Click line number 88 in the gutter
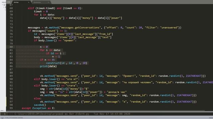The image size is (213, 119). point(11,73)
